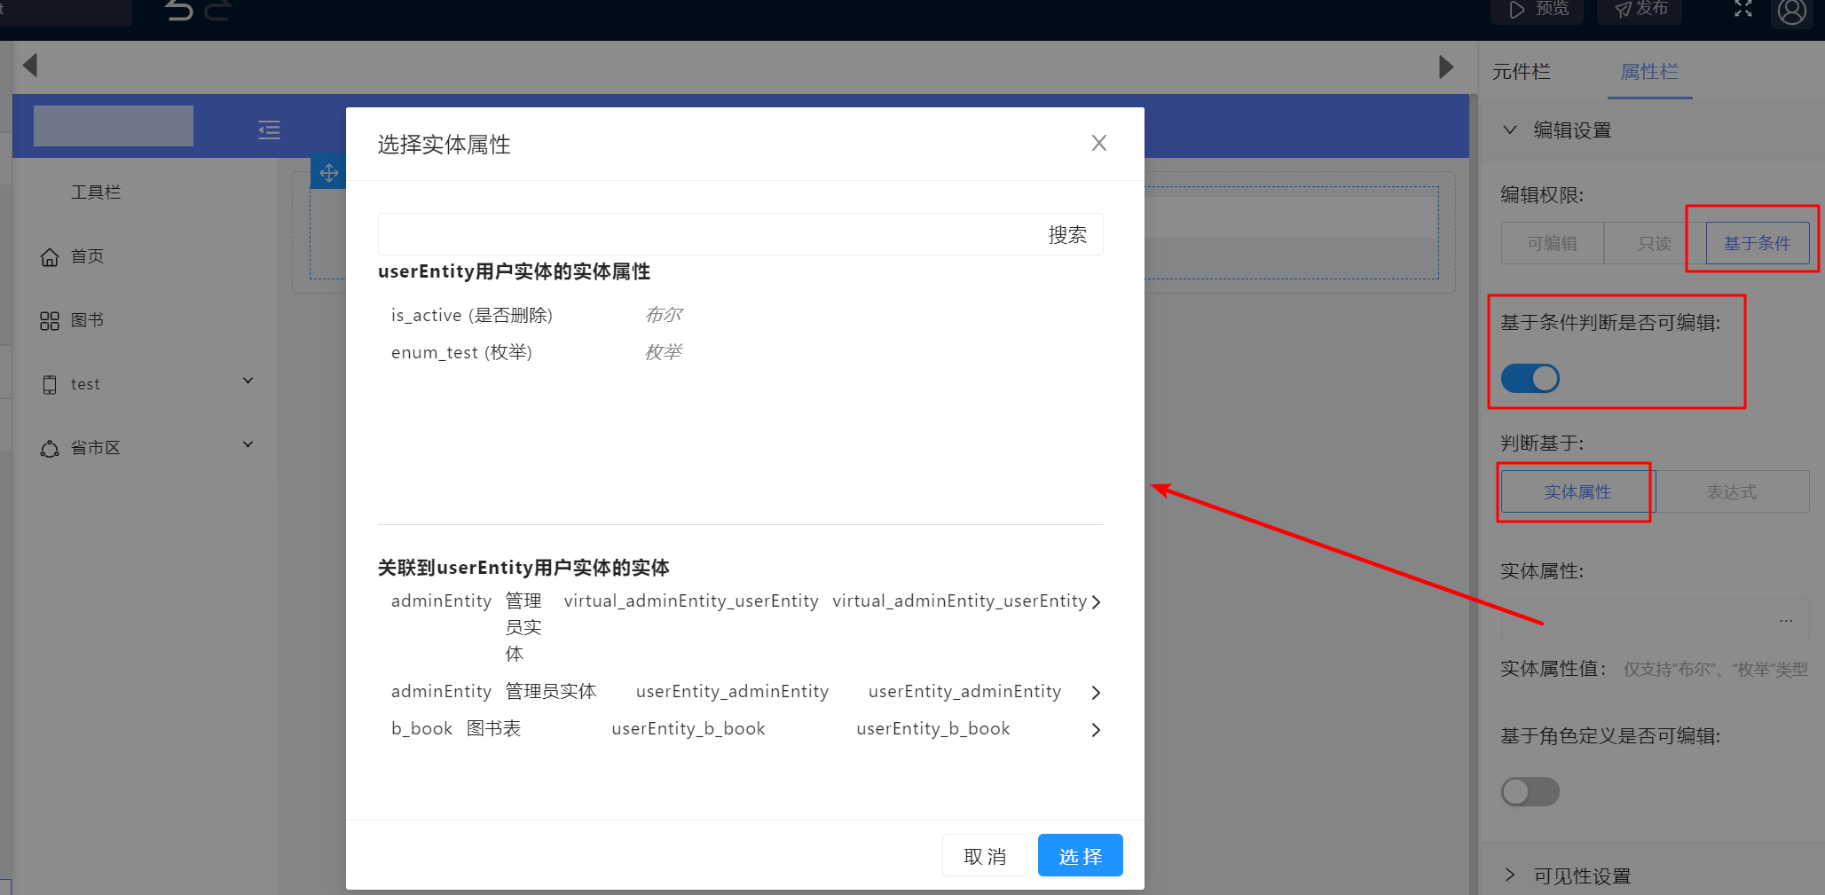Click the left page arrow icon

[30, 65]
